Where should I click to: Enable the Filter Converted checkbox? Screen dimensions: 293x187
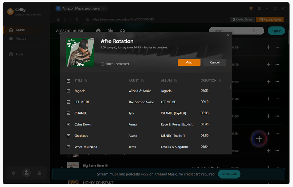(x=103, y=64)
